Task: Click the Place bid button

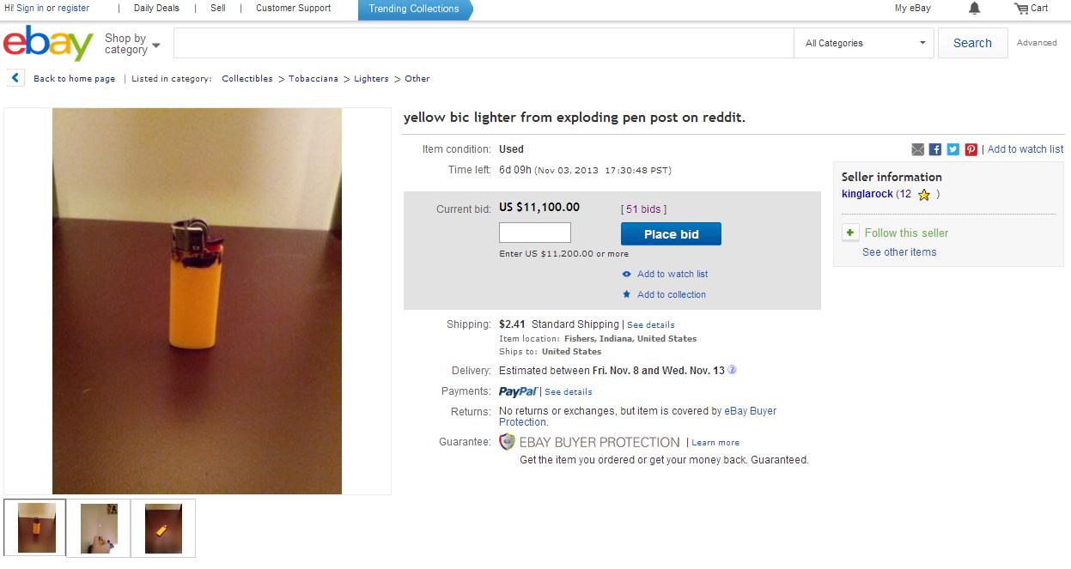Action: pos(671,234)
